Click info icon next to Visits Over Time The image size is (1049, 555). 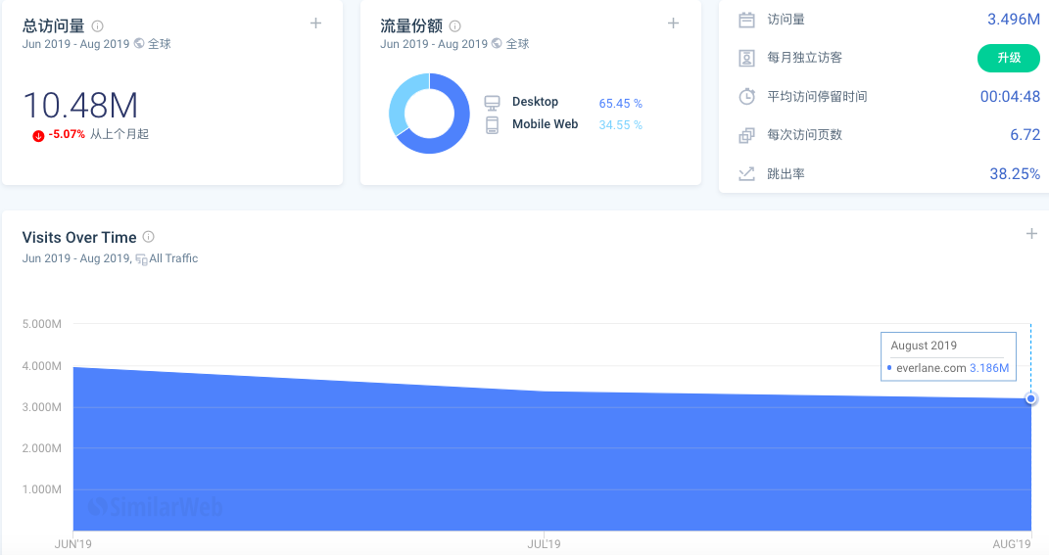(149, 237)
